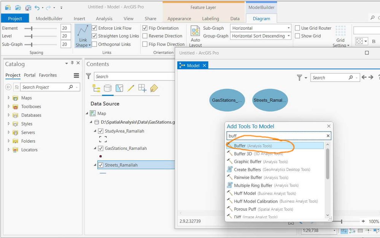Click the Contents filter funnel icon
Screen dimensions: 380x238
coord(89,76)
